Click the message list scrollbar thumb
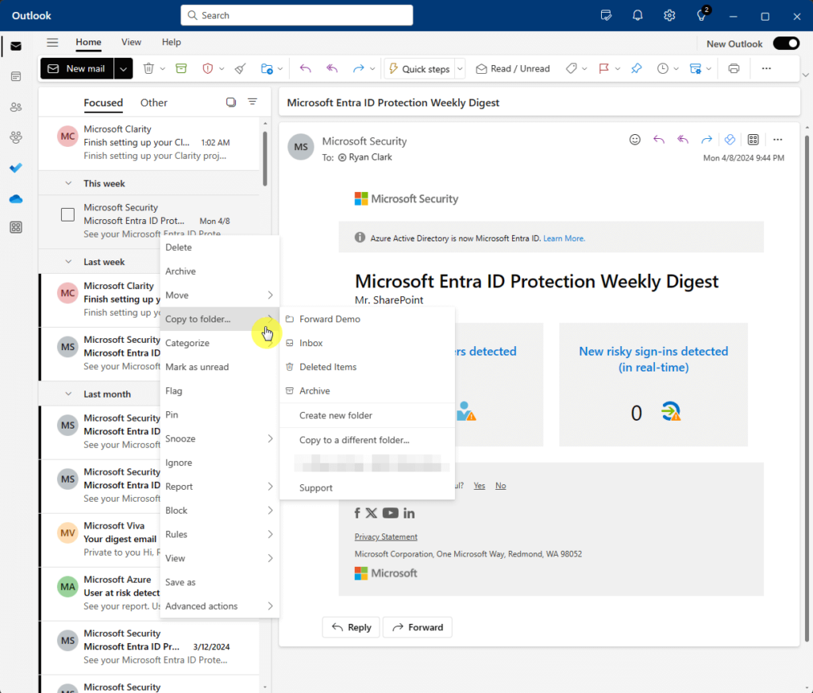Image resolution: width=813 pixels, height=693 pixels. [x=265, y=158]
